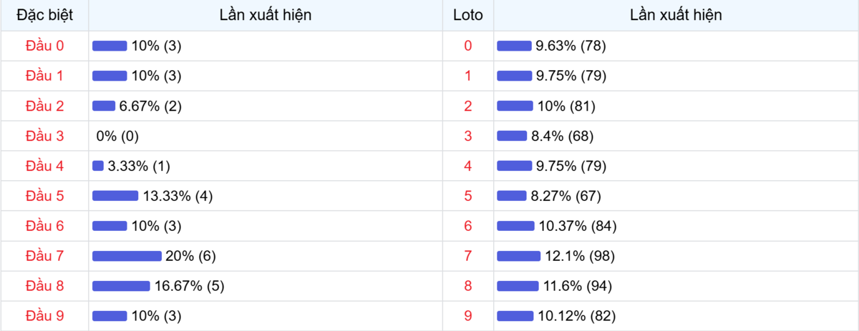
Task: Click the Loto column header
Action: tap(468, 15)
